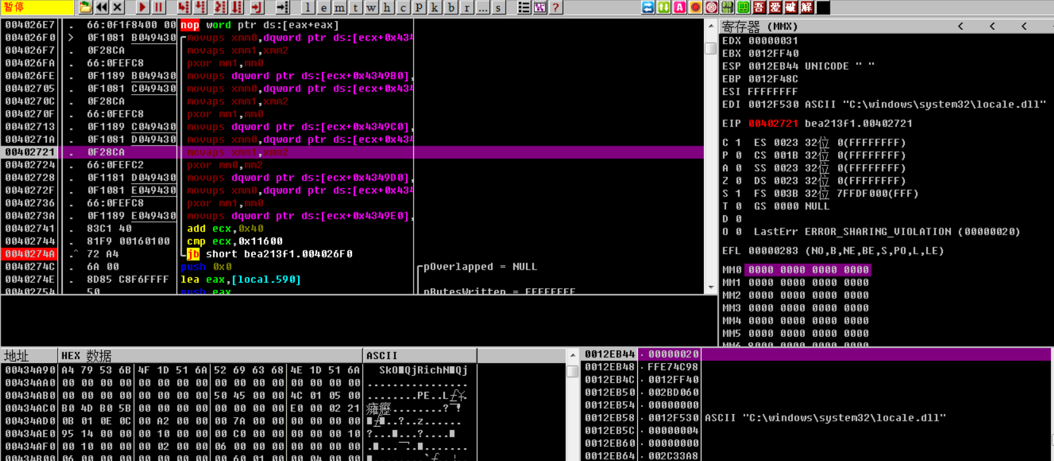Viewport: 1054px width, 461px height.
Task: Select the 'add ecx,0x40' instruction
Action: [x=226, y=228]
